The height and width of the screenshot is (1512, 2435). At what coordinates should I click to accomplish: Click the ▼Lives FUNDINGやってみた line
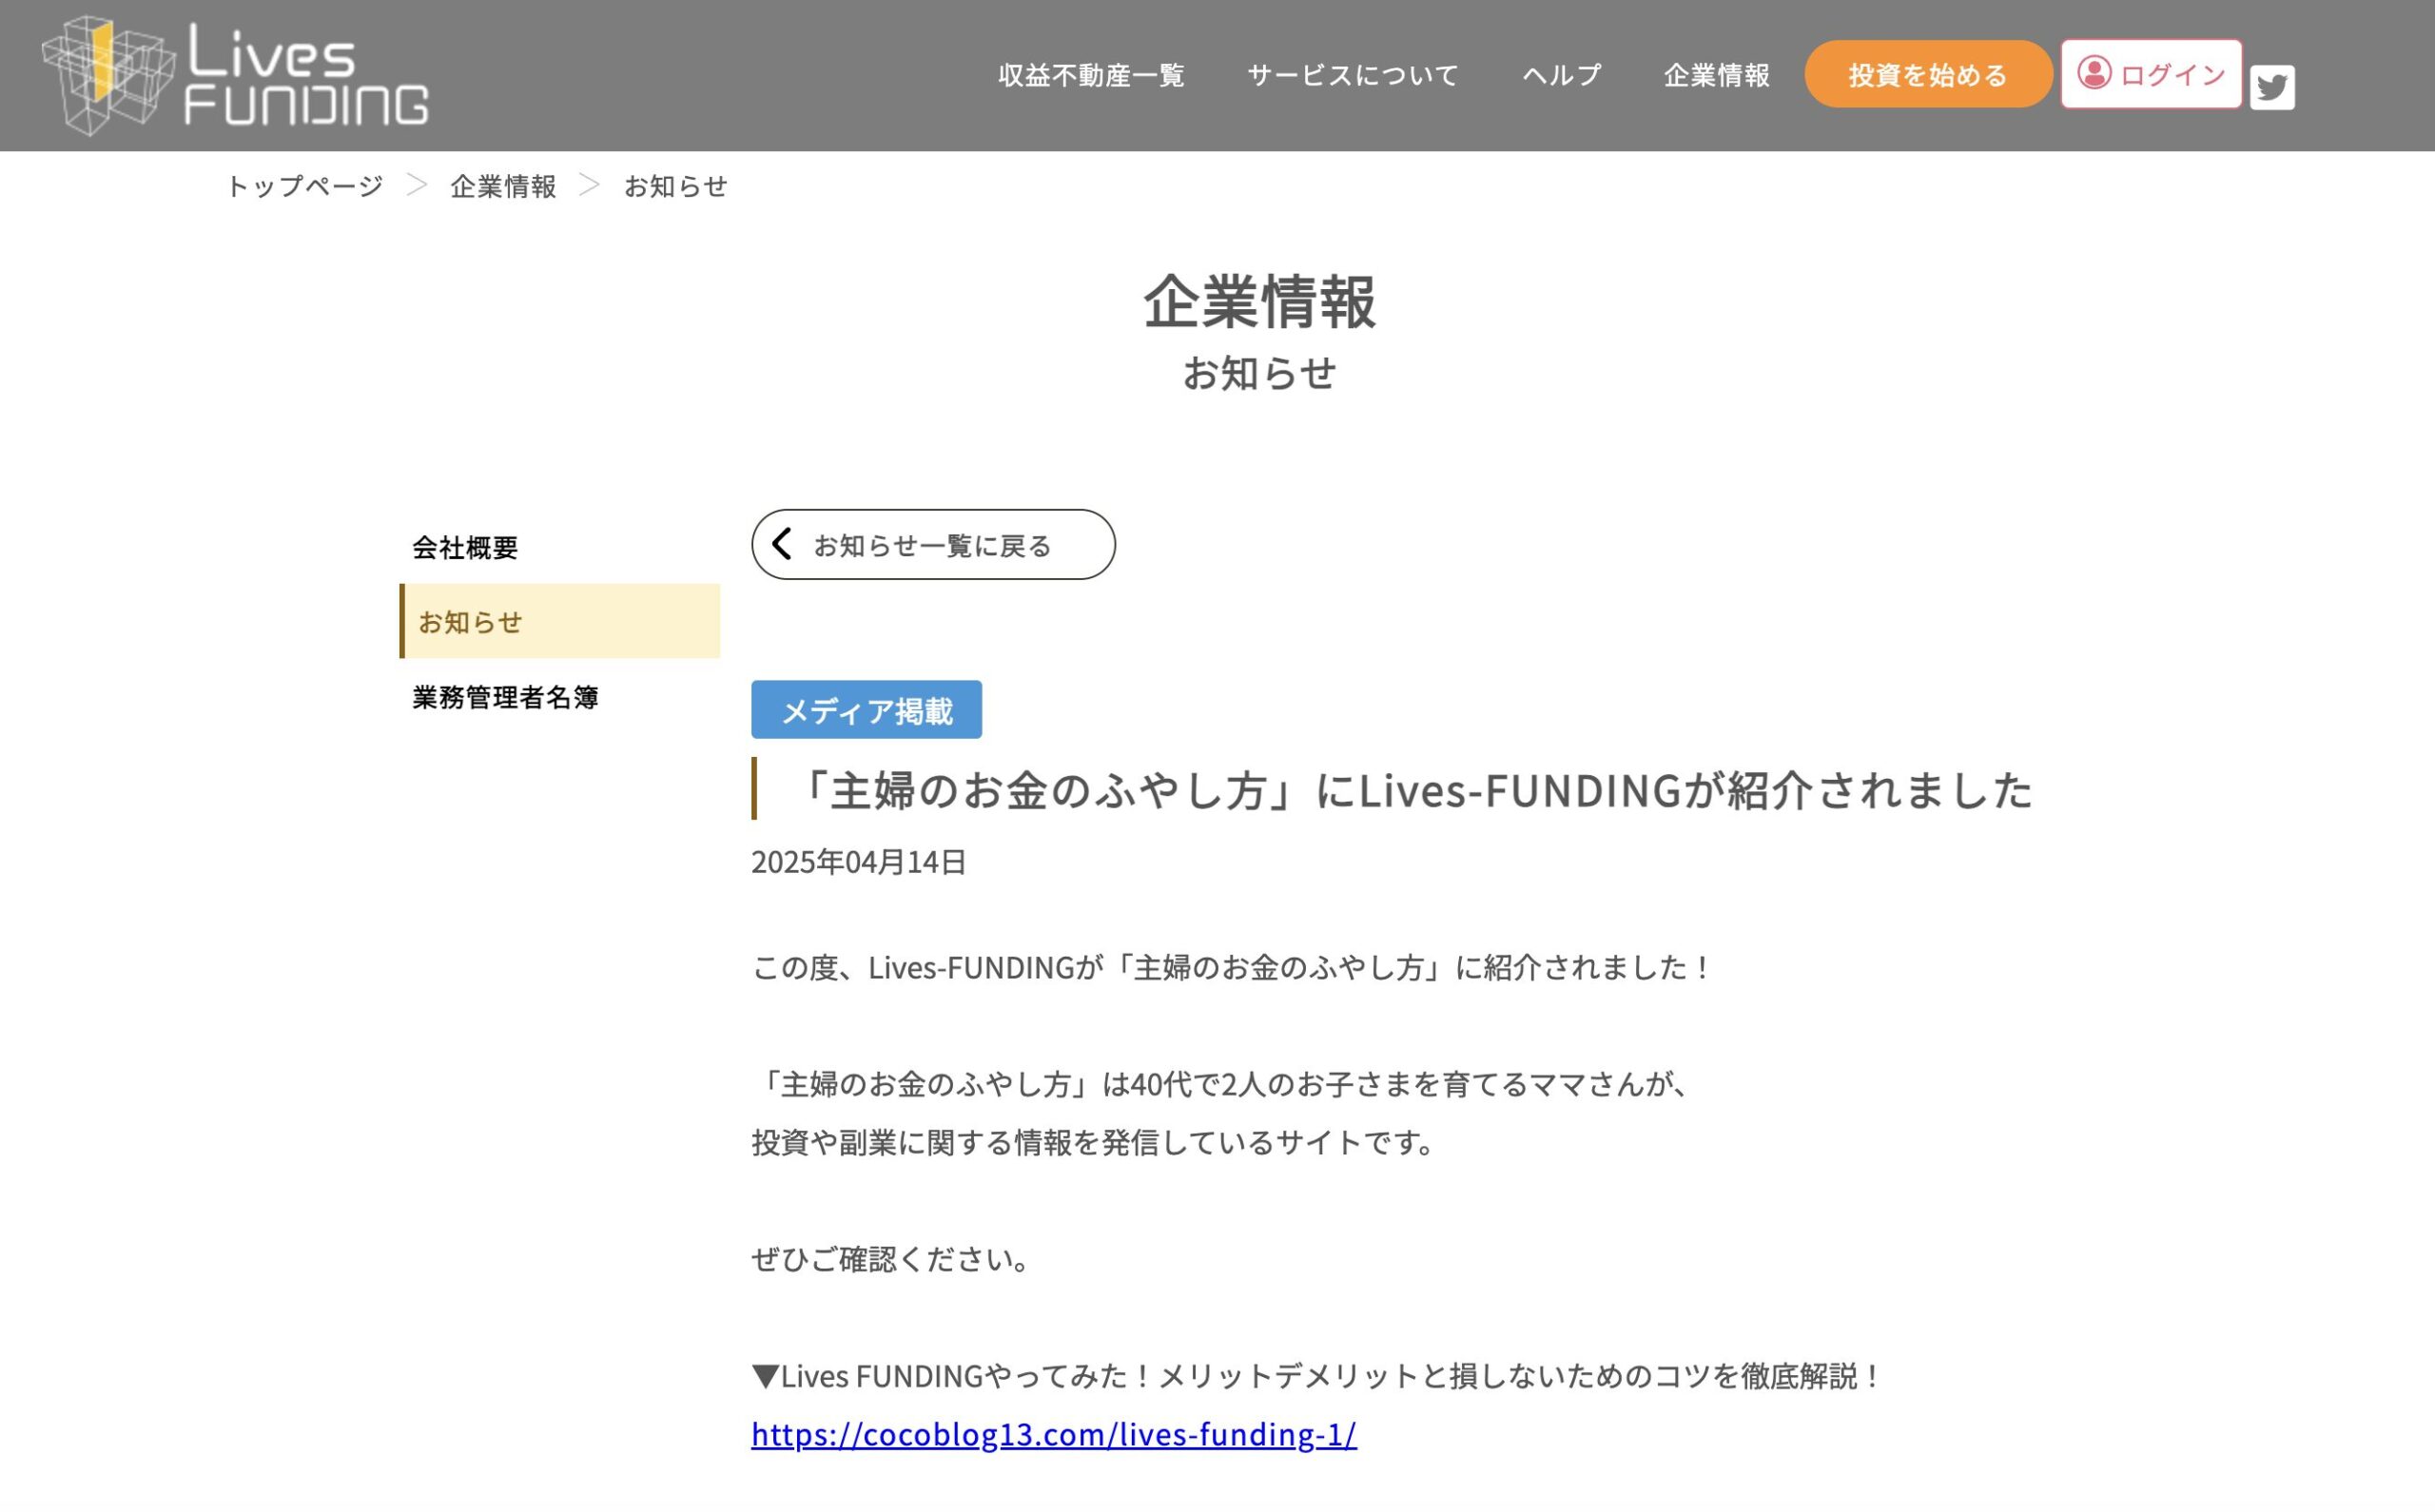[x=1317, y=1377]
